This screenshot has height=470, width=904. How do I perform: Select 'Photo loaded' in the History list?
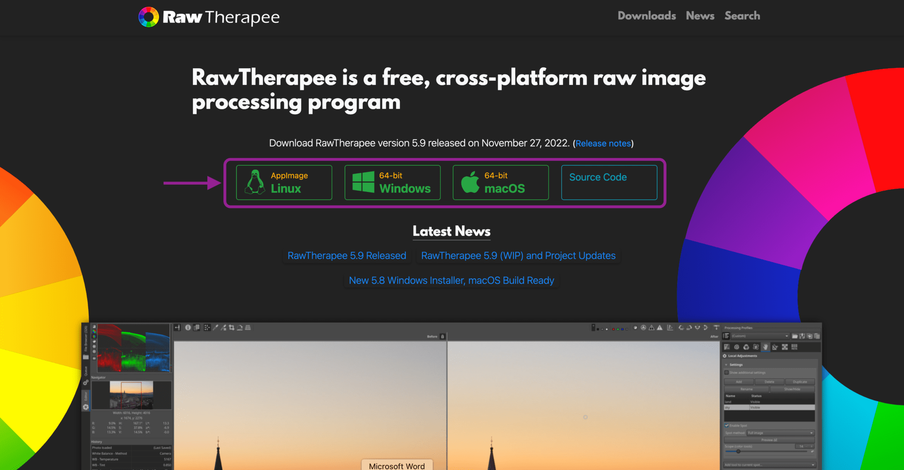(131, 448)
